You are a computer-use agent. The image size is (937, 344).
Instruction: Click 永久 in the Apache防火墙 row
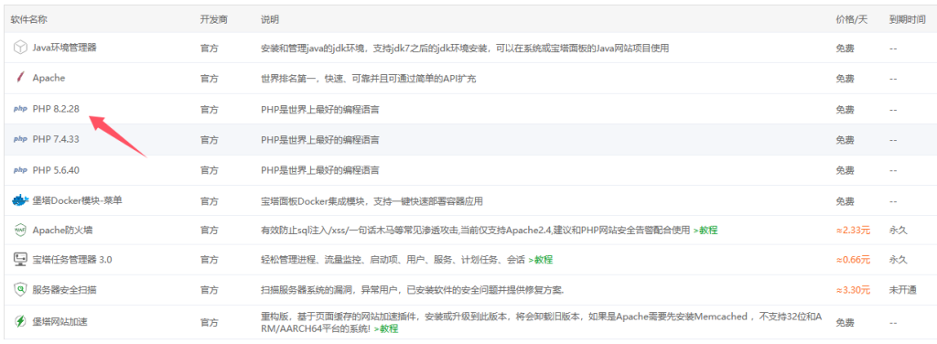(x=899, y=230)
